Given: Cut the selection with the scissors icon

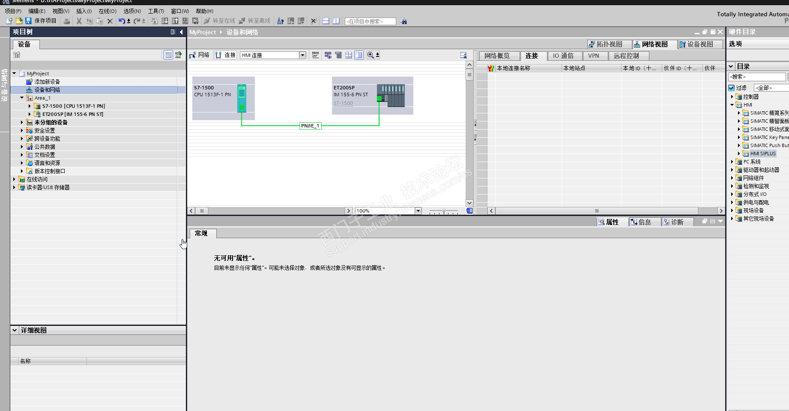Looking at the screenshot, I should click(79, 21).
